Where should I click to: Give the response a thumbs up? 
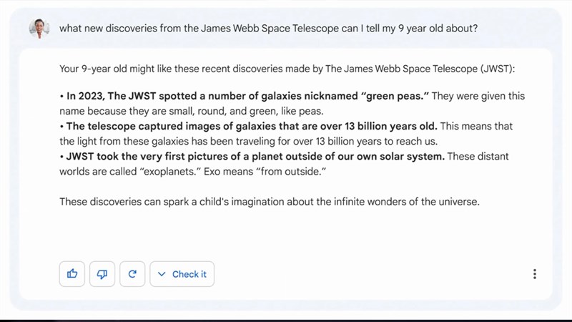(x=72, y=273)
